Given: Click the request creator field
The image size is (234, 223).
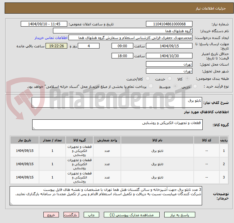Looking at the screenshot, I should [130, 37].
